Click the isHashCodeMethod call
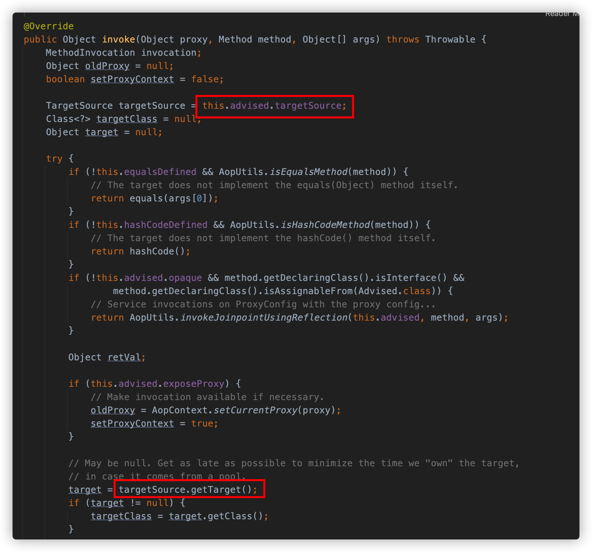 pos(325,225)
